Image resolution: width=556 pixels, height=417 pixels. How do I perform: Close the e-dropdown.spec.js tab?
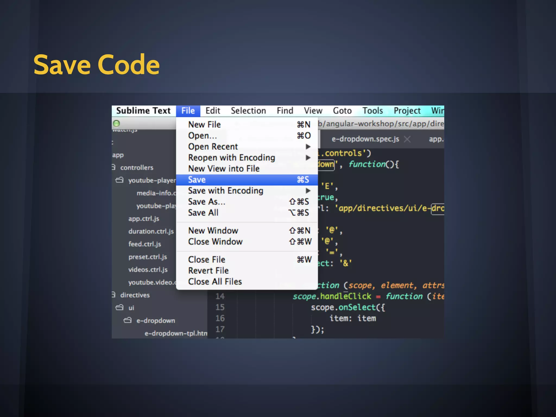(x=407, y=139)
